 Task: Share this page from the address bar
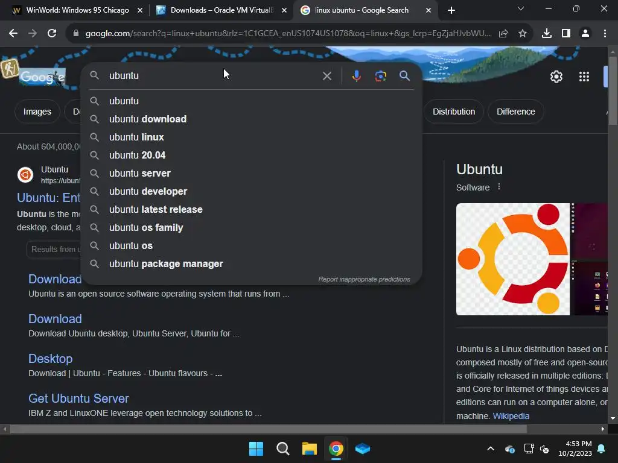[x=503, y=34]
